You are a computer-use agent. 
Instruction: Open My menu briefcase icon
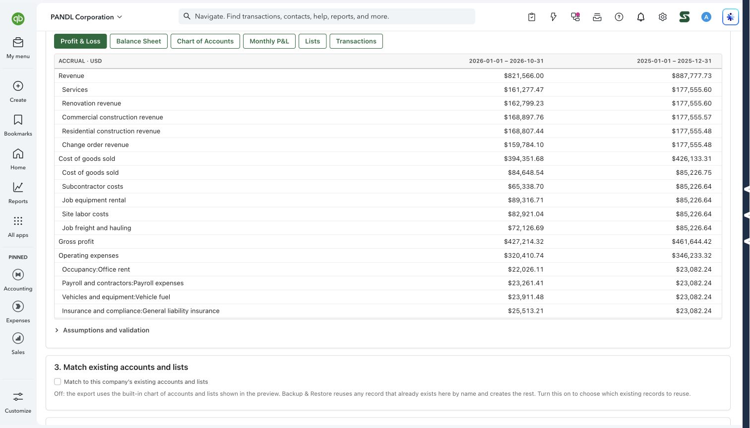(x=18, y=43)
